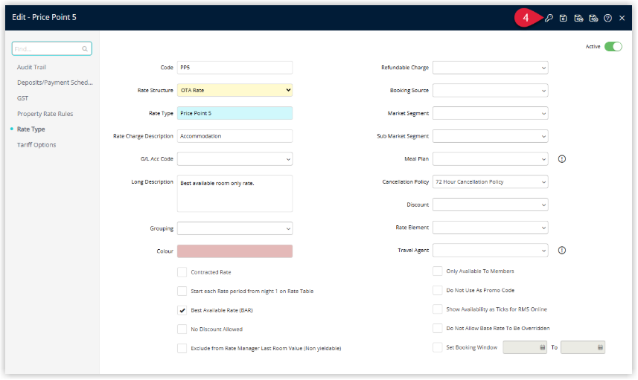638x380 pixels.
Task: Click the Rate Type field Price Point 5
Action: coord(235,113)
